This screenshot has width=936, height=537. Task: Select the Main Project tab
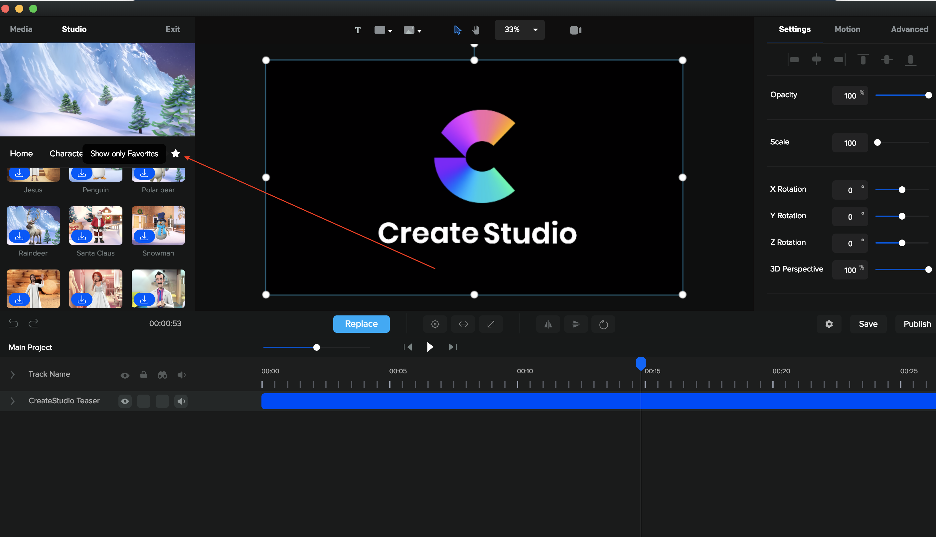30,347
